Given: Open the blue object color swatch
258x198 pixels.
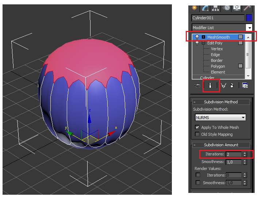Looking at the screenshot, I should pyautogui.click(x=249, y=18).
